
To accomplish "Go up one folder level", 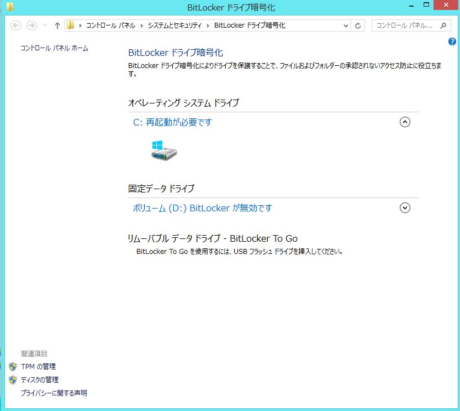I will pyautogui.click(x=57, y=25).
